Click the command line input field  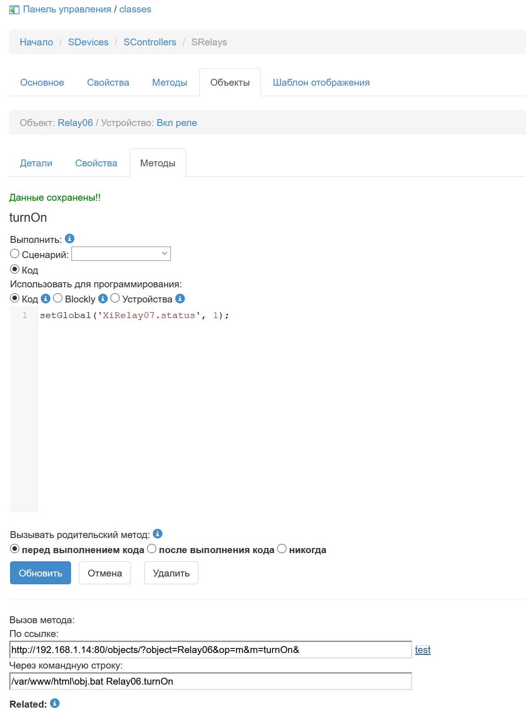[x=211, y=681]
